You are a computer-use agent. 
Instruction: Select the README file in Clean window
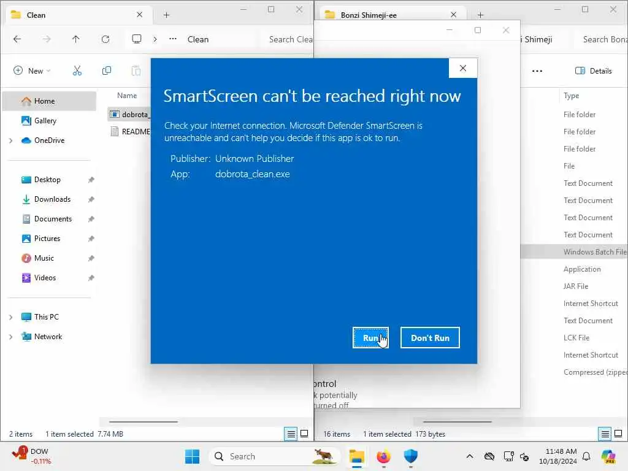tap(130, 131)
